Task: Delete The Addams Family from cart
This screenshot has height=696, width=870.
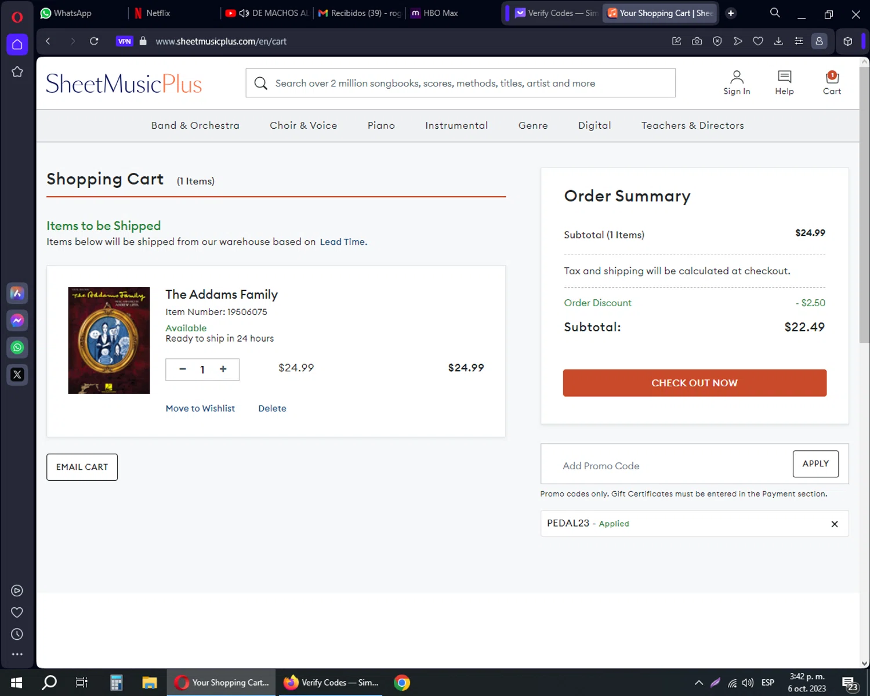Action: pos(272,408)
